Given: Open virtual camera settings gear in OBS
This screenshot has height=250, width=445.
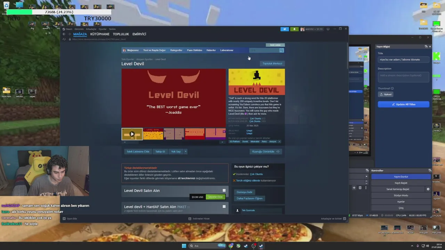Looking at the screenshot, I should 428,189.
